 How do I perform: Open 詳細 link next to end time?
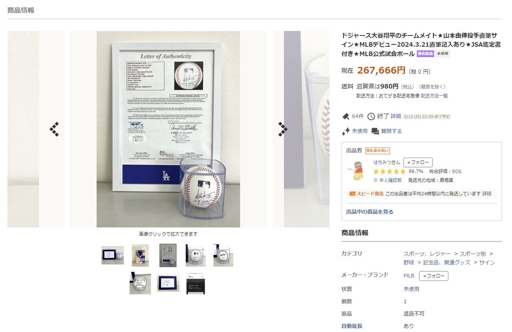pyautogui.click(x=396, y=116)
